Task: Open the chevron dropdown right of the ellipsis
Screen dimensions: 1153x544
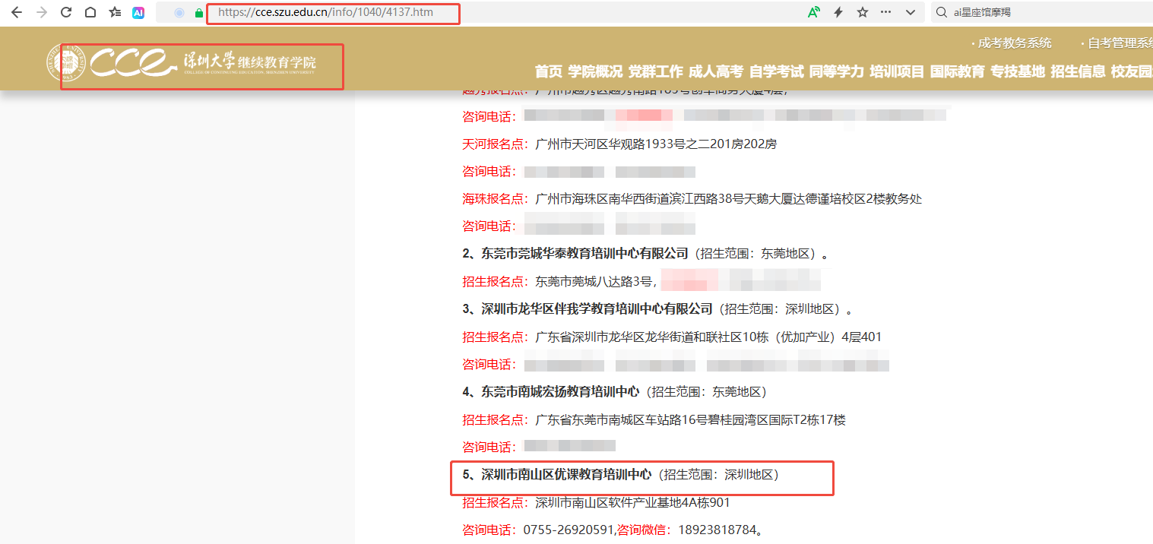Action: click(909, 12)
